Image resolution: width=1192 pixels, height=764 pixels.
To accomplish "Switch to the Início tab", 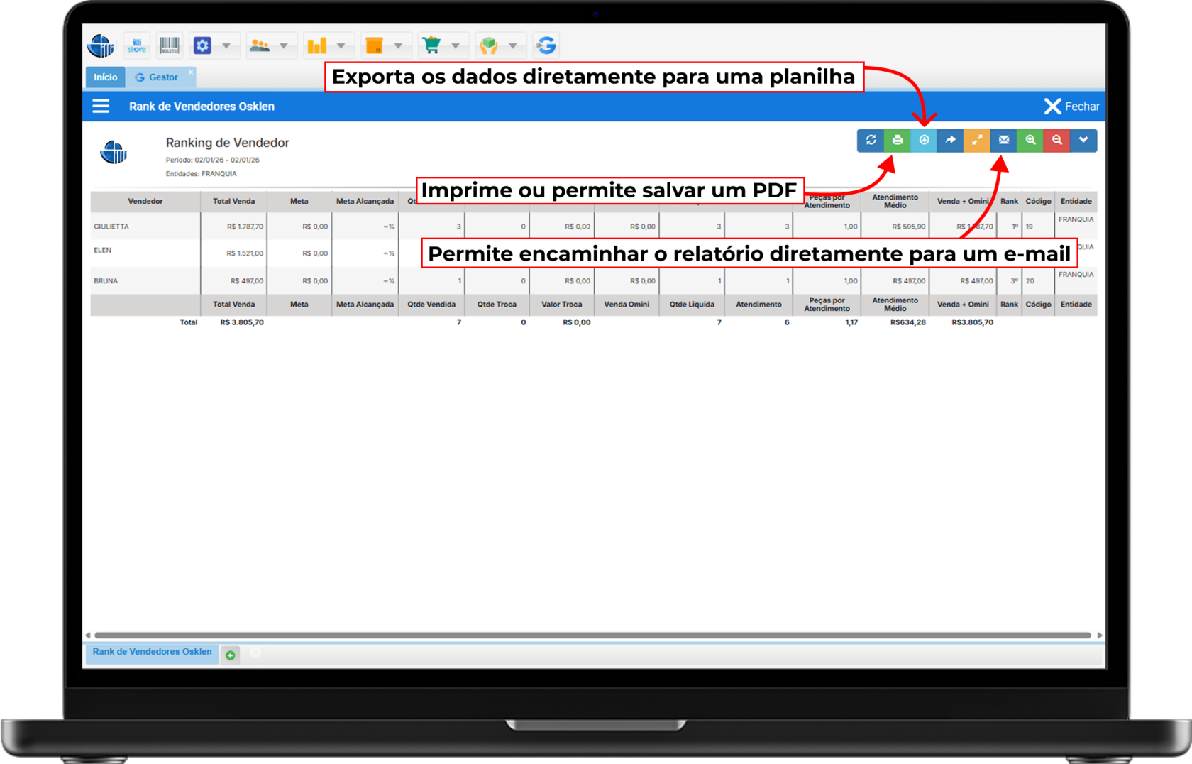I will (106, 77).
